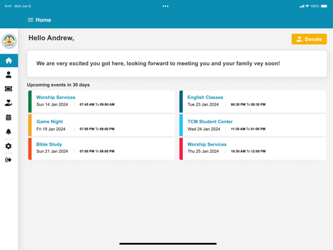Tap the Wi-Fi icon in status bar
The height and width of the screenshot is (250, 333).
(x=307, y=6)
